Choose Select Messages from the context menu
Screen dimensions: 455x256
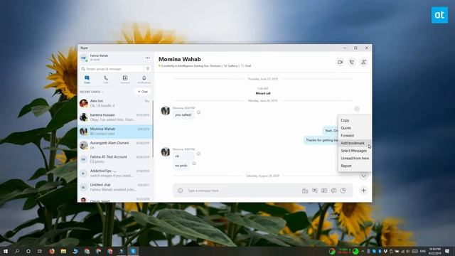tap(355, 151)
